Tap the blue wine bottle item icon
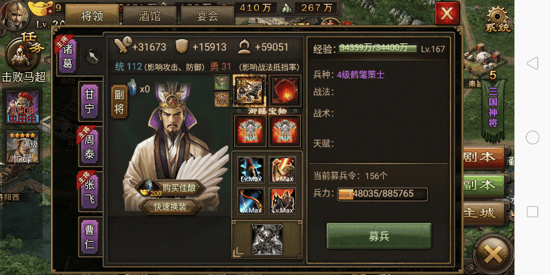 coord(132,87)
